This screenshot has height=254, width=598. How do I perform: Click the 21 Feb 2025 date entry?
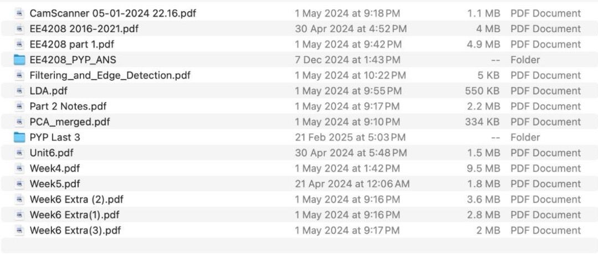pyautogui.click(x=350, y=137)
